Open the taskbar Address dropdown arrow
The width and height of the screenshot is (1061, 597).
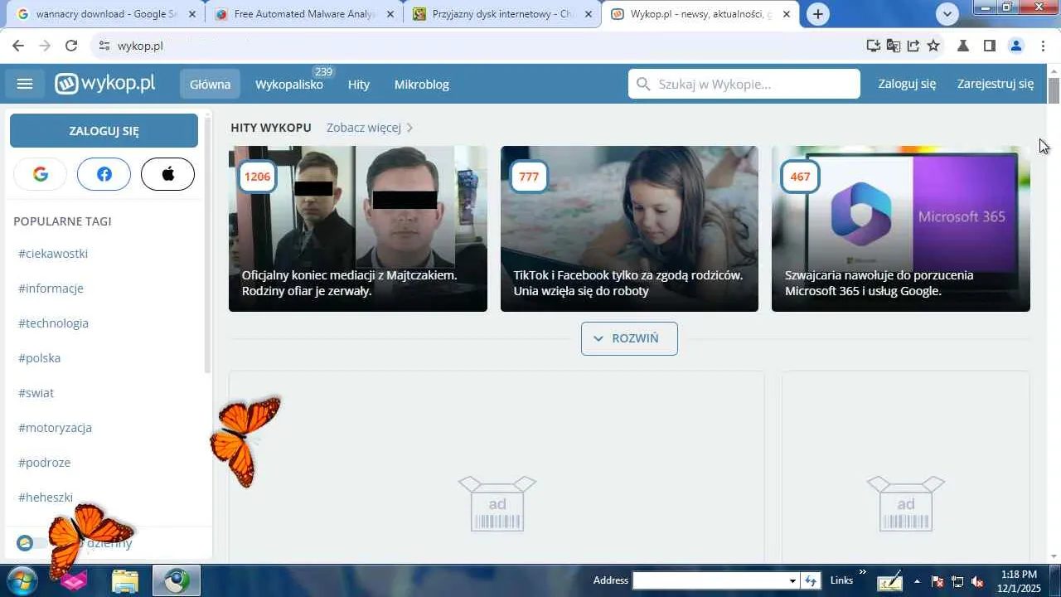pyautogui.click(x=792, y=580)
